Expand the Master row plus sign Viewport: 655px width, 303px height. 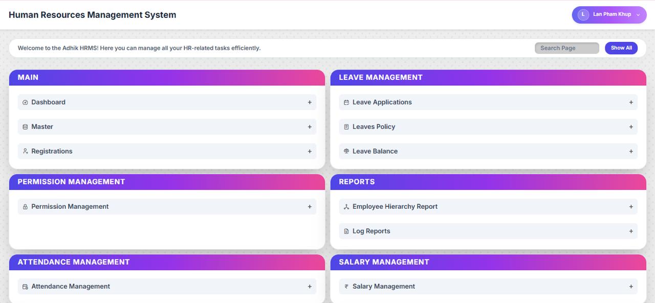pyautogui.click(x=310, y=127)
